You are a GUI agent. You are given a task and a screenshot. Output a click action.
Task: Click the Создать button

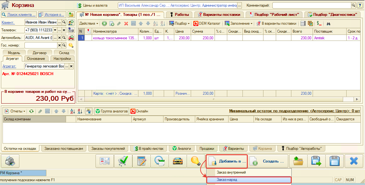269,161
